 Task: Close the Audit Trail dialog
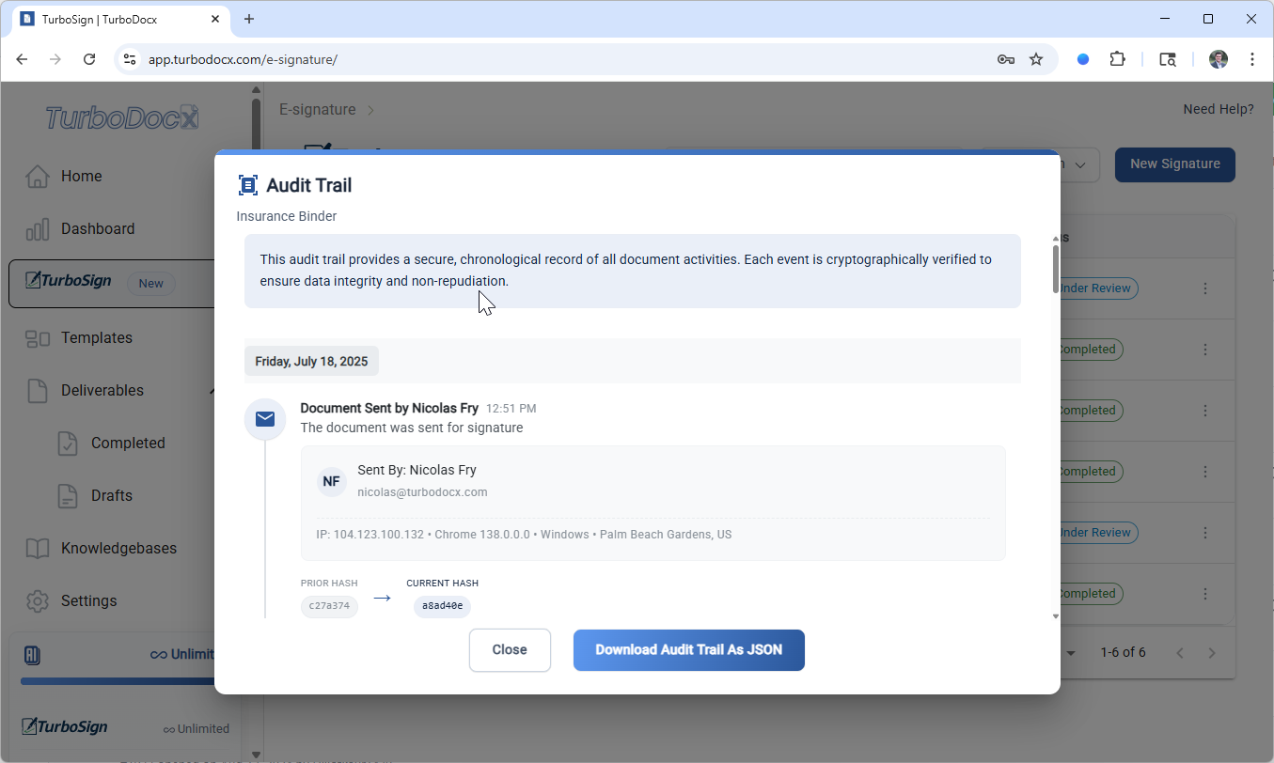click(x=510, y=650)
